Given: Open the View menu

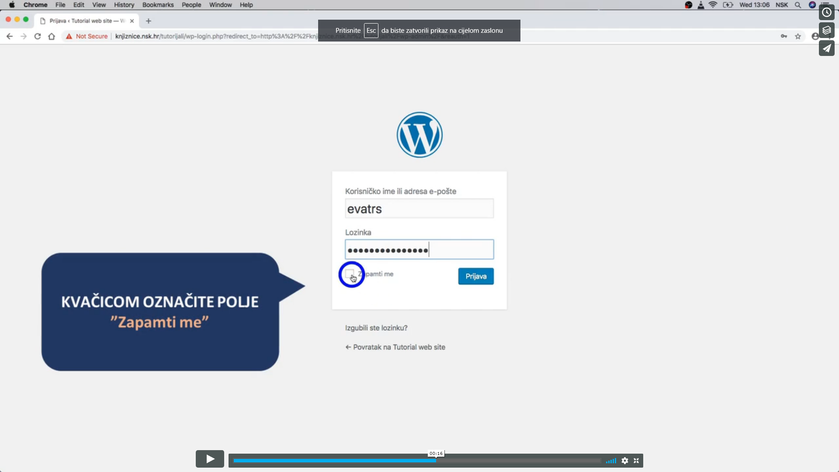Looking at the screenshot, I should [99, 5].
